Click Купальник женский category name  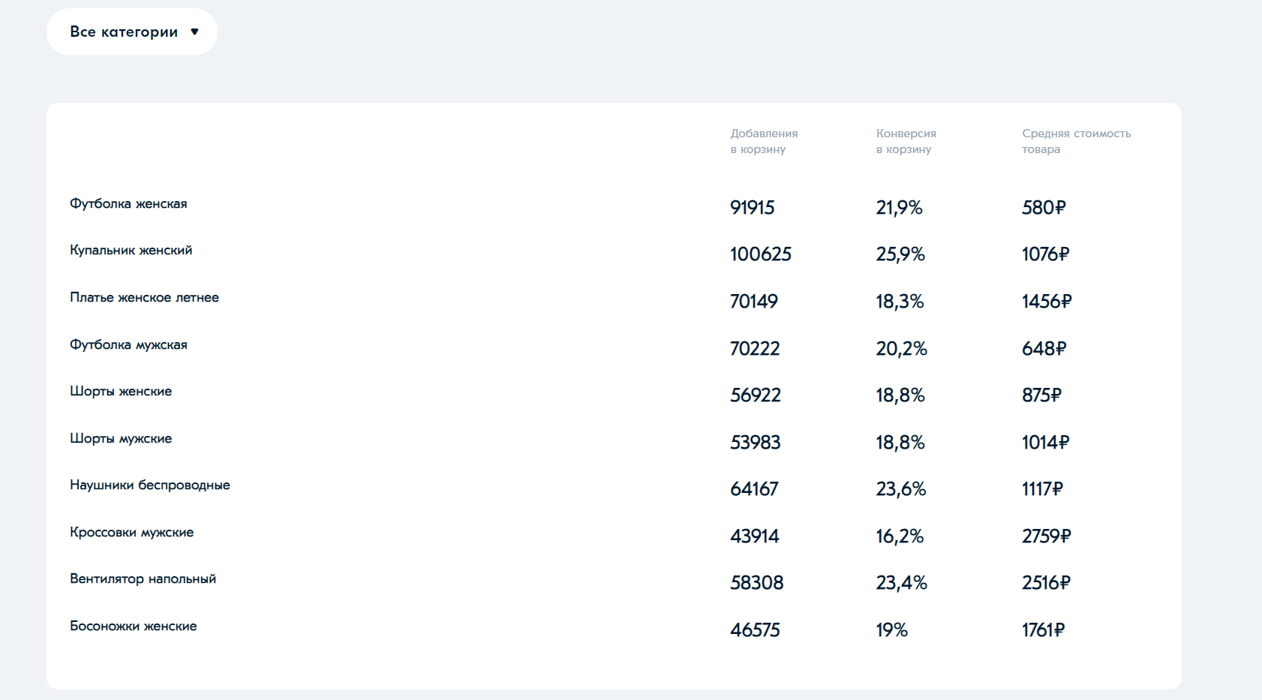(x=131, y=251)
